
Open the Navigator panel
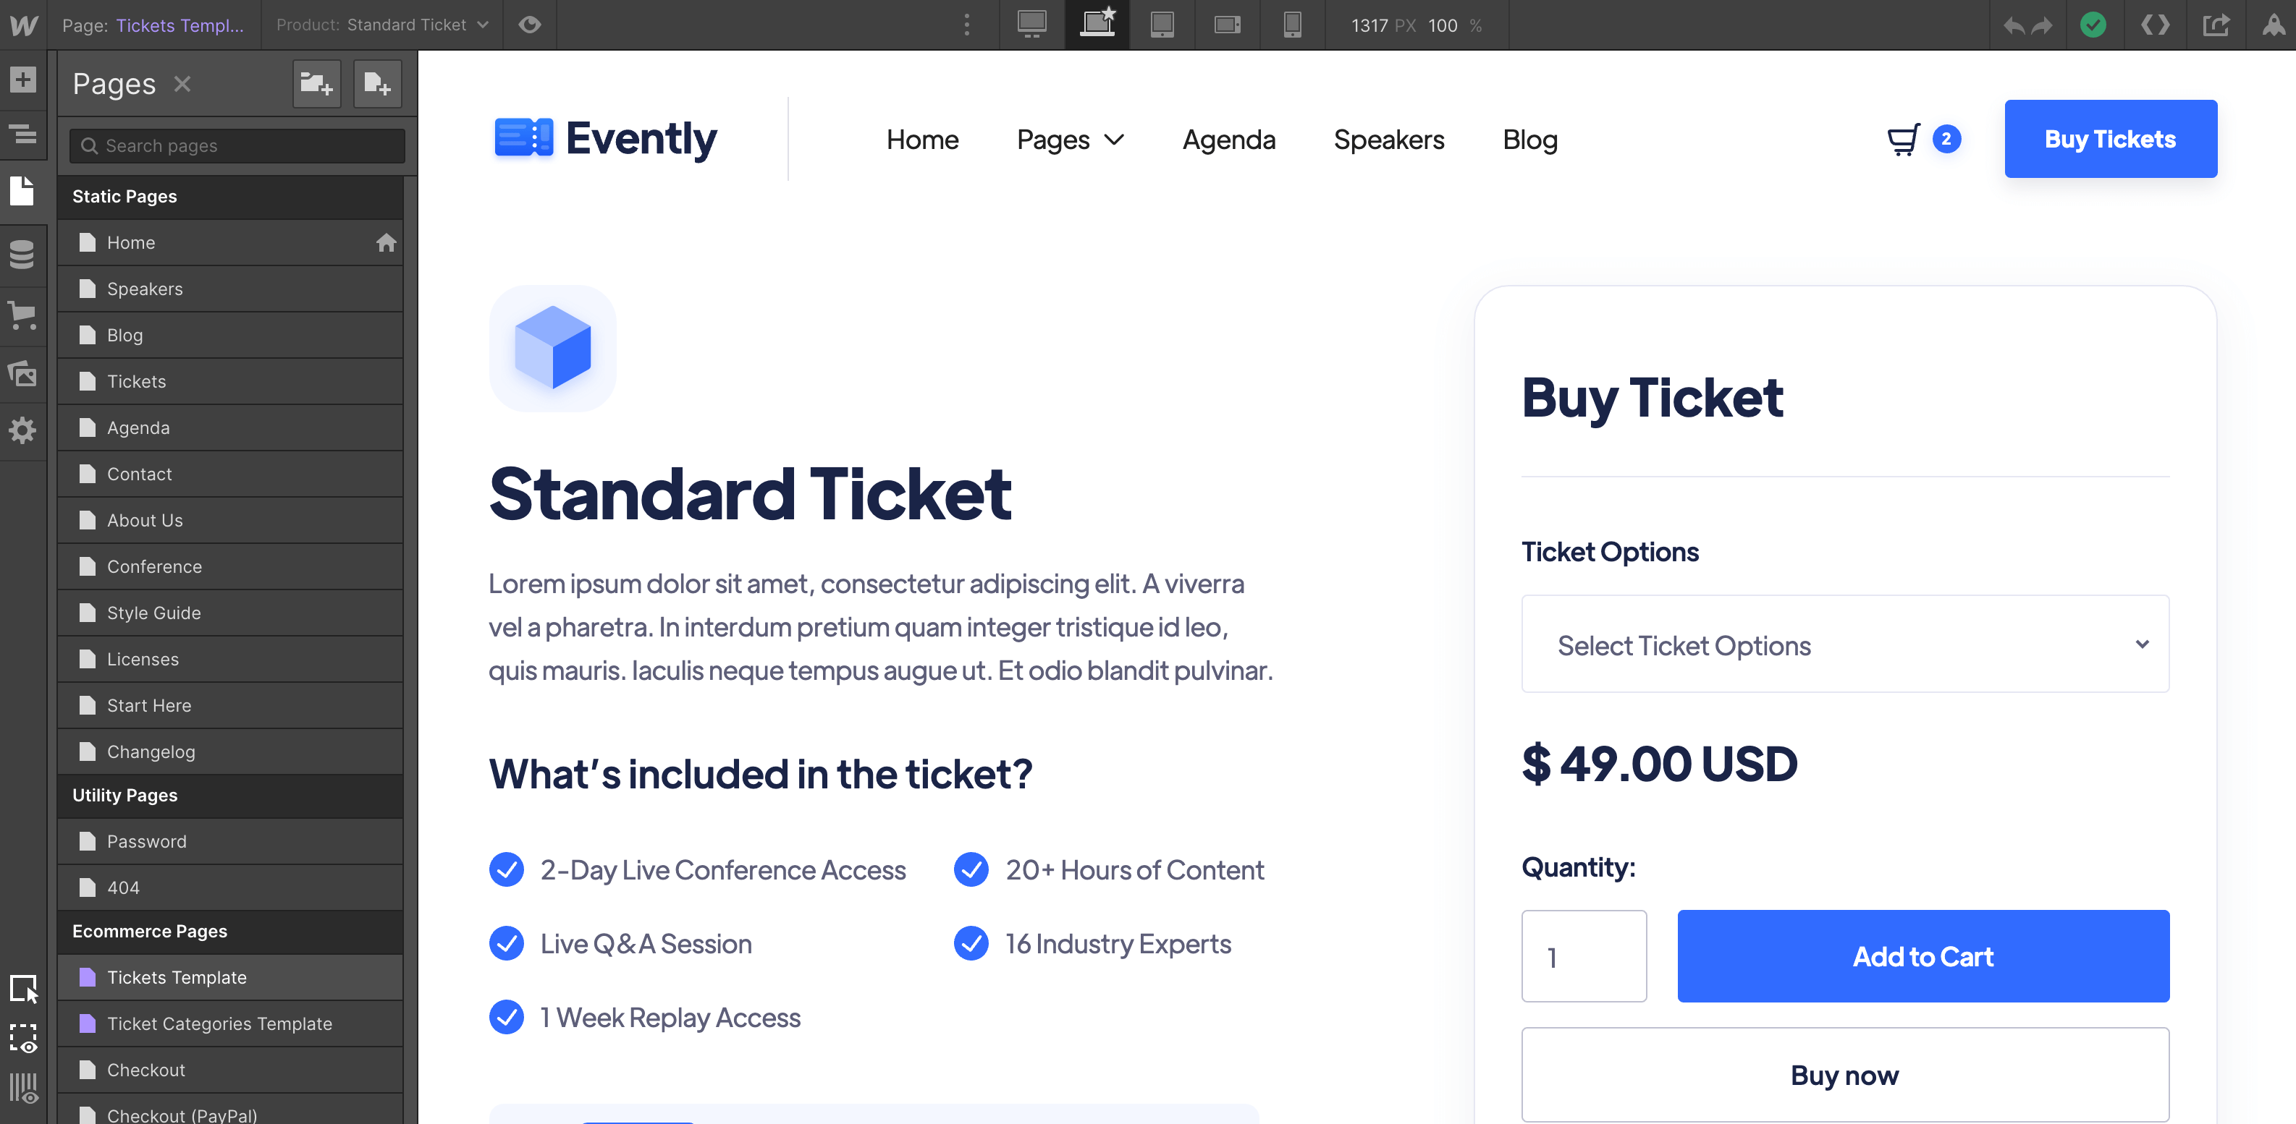click(24, 135)
